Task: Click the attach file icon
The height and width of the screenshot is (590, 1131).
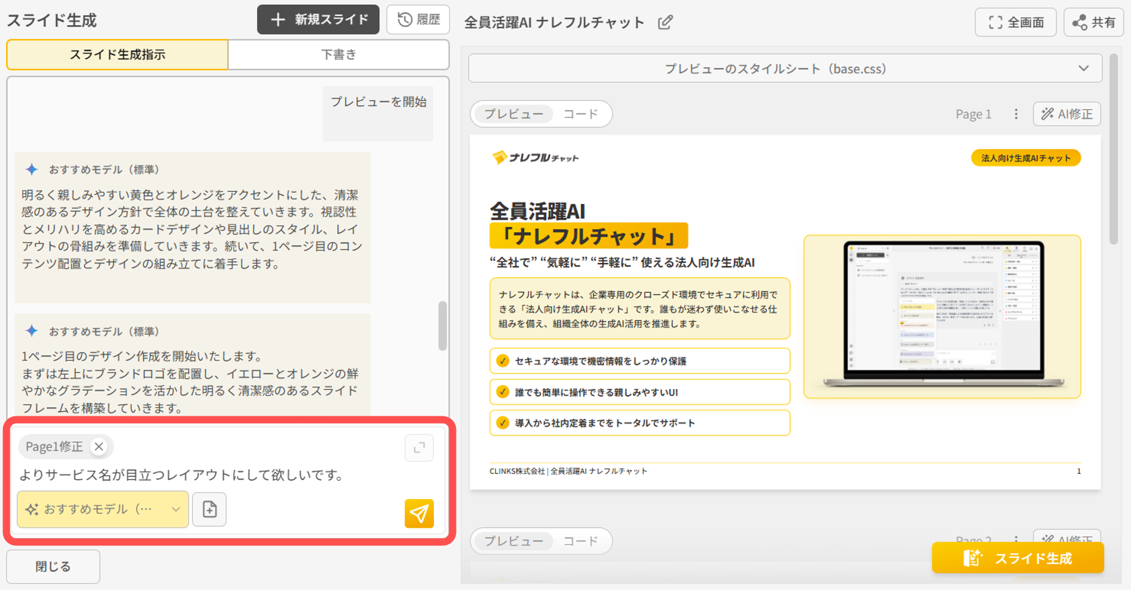Action: coord(209,509)
